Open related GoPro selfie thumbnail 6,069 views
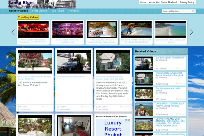This screenshot has height=136, width=204. click(144, 109)
